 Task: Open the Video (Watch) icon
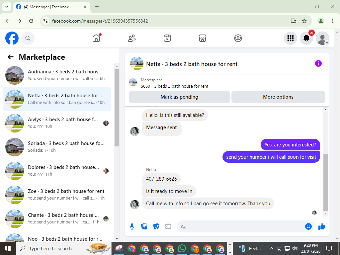point(167,38)
